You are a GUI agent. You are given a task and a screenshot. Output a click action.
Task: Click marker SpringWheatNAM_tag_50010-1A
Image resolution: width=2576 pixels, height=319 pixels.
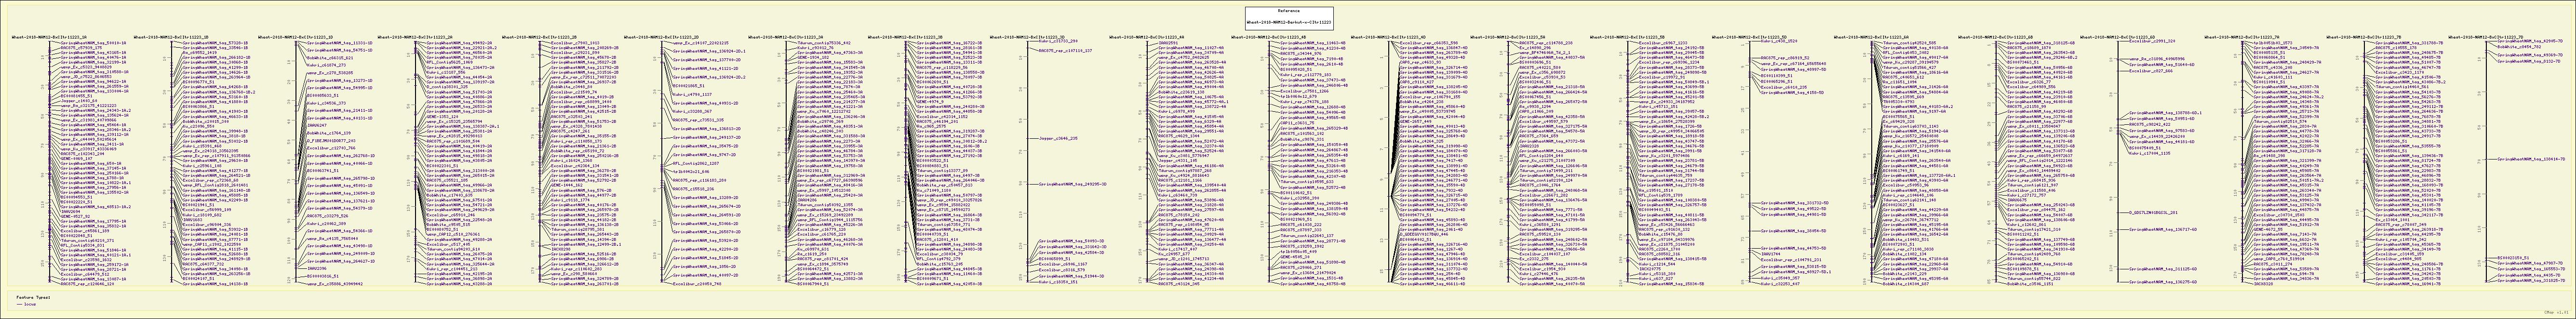point(93,43)
